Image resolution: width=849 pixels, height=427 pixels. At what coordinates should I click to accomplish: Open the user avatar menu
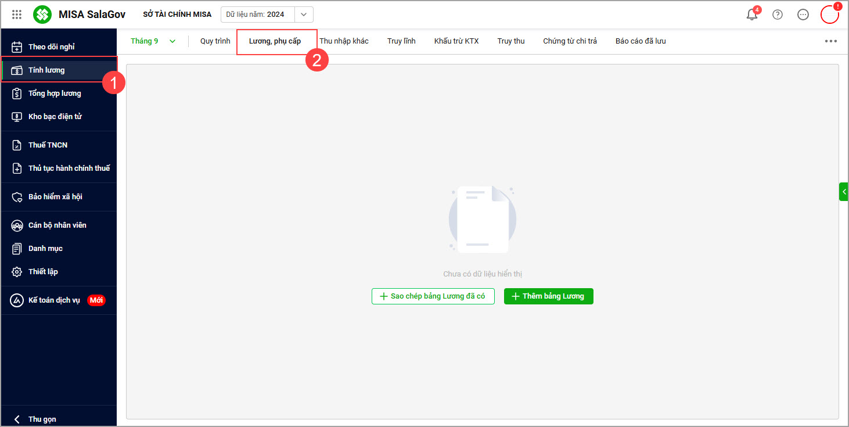pos(830,15)
